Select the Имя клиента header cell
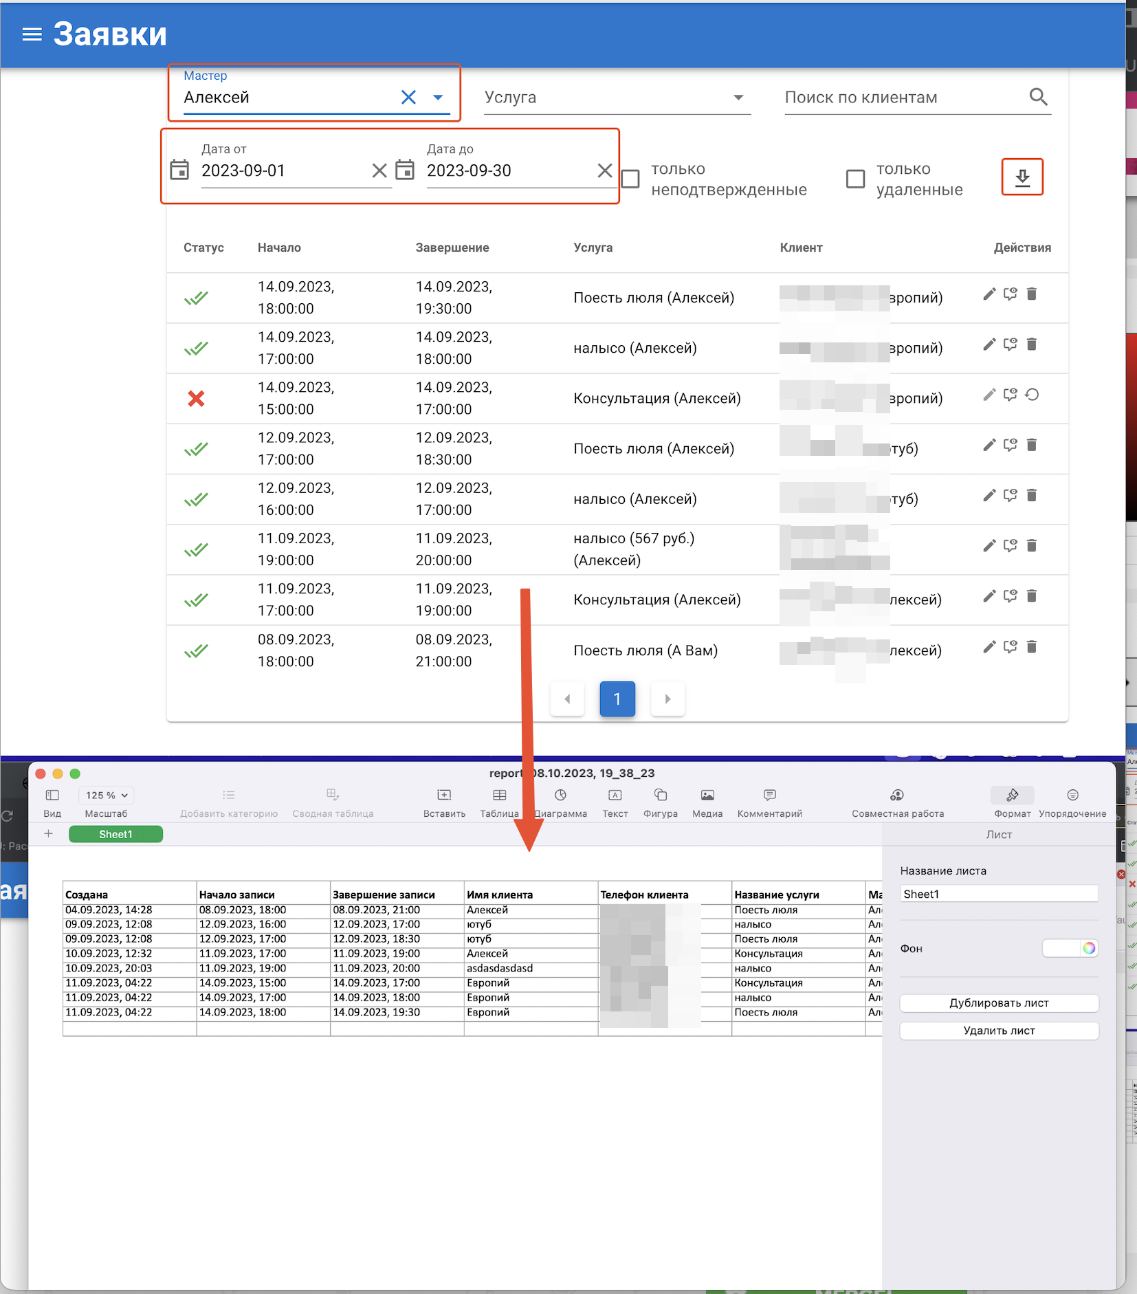The image size is (1137, 1294). tap(531, 895)
